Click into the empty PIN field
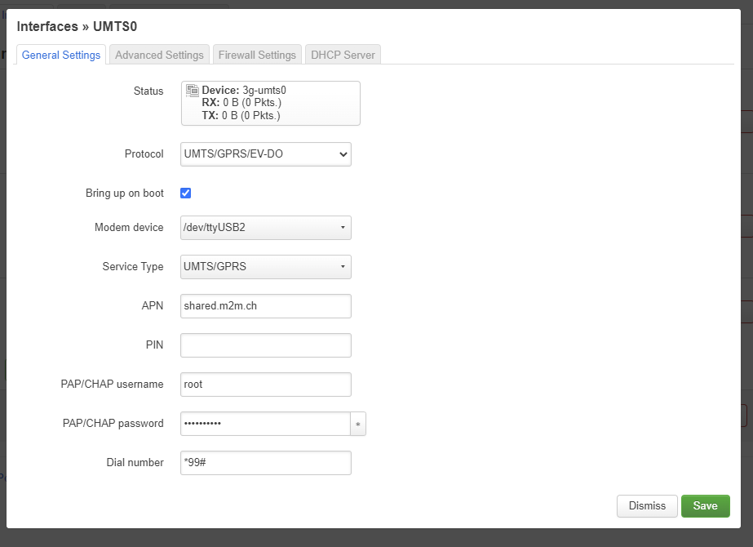 click(266, 345)
